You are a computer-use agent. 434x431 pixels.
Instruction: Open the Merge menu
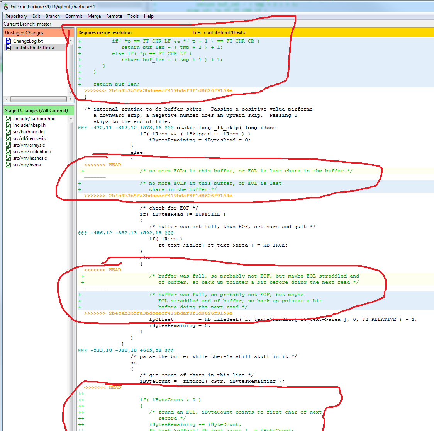[94, 16]
